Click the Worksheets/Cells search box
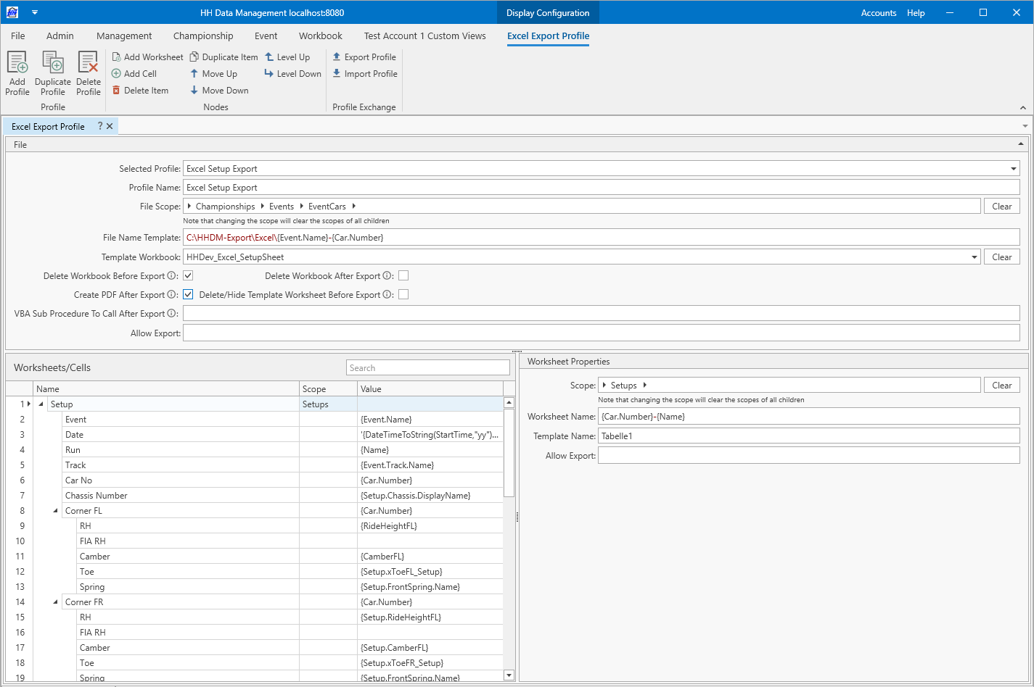 [x=427, y=368]
